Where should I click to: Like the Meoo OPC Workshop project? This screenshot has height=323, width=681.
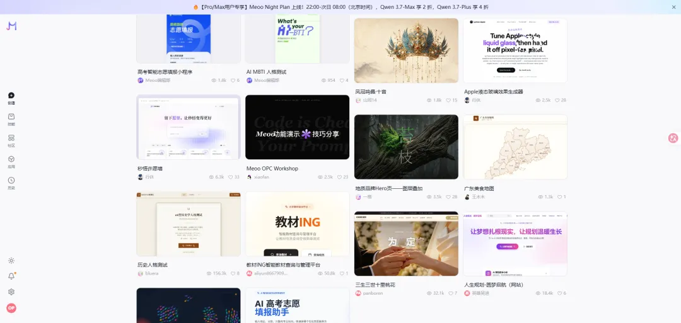tap(340, 177)
